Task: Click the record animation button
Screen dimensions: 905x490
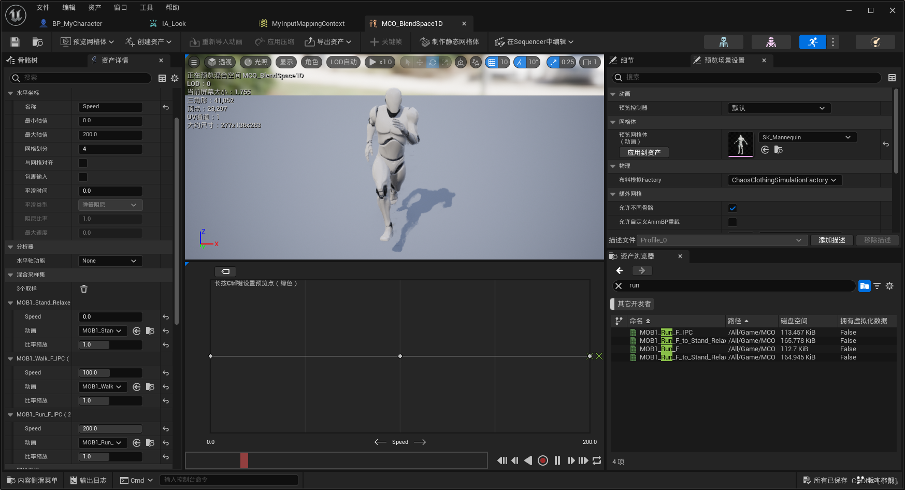Action: [x=543, y=460]
